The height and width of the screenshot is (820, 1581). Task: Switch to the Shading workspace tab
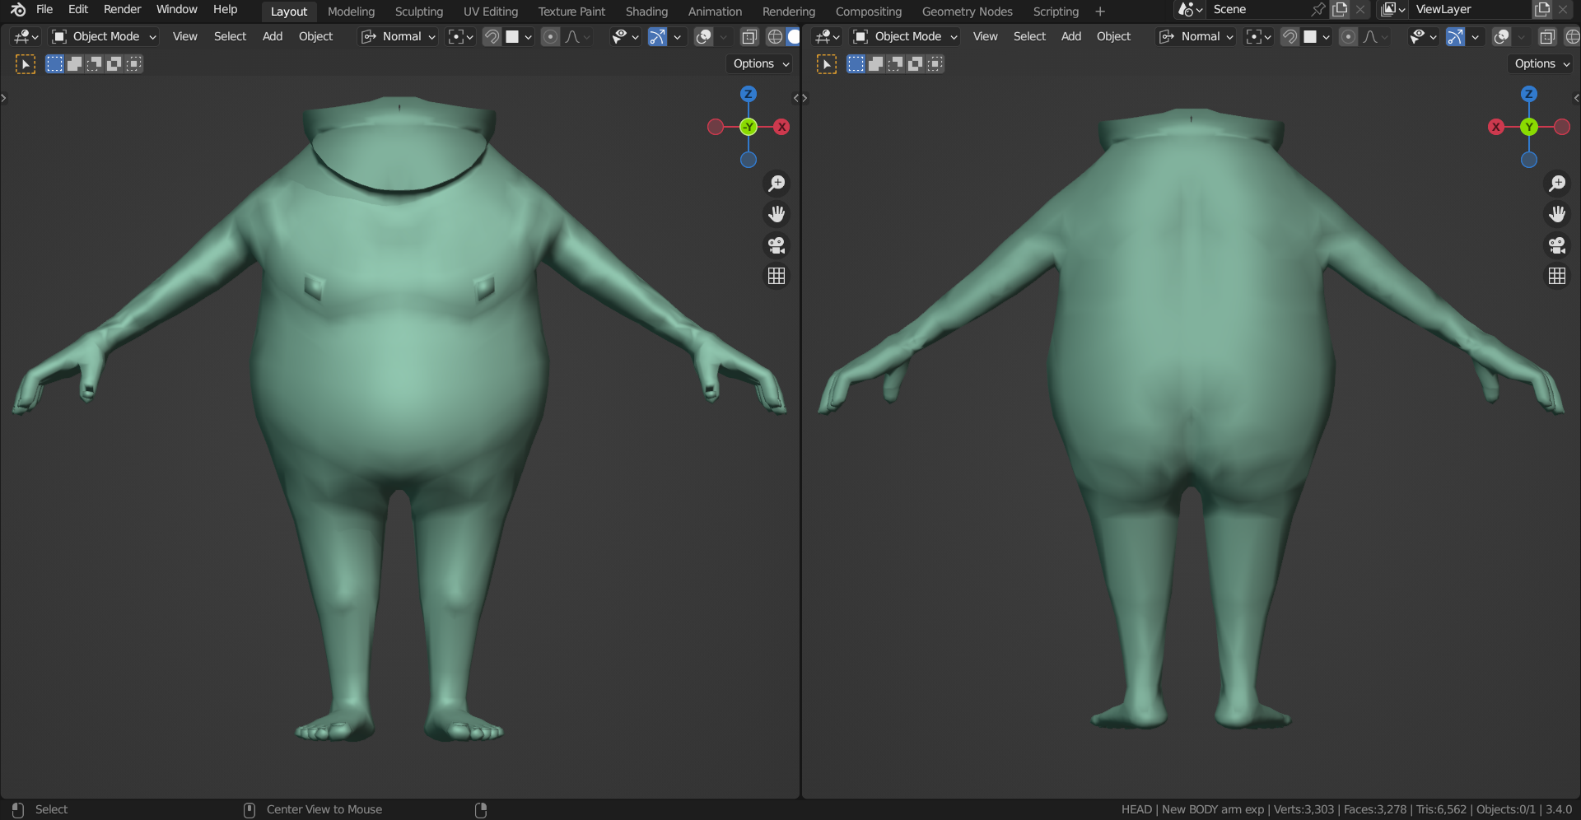pos(646,12)
